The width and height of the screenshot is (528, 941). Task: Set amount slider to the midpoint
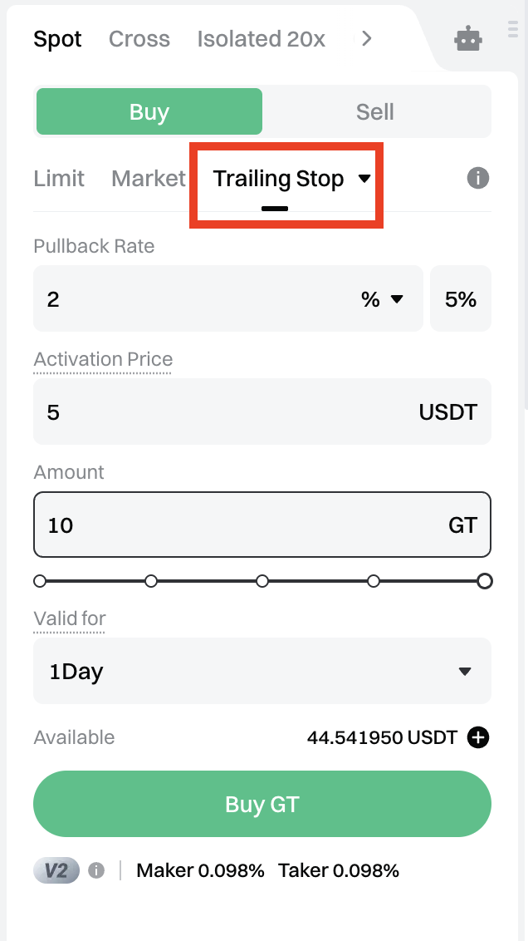tap(262, 581)
